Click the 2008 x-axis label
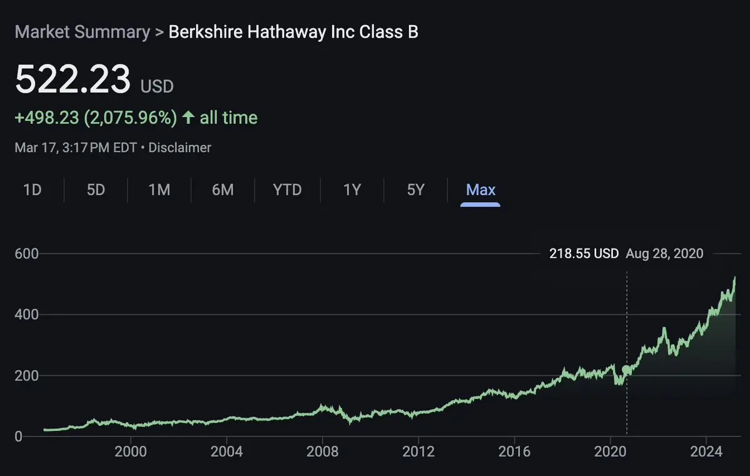This screenshot has width=750, height=476. [x=322, y=452]
